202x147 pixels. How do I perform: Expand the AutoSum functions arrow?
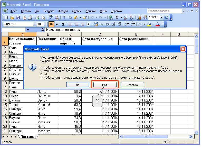[121, 17]
